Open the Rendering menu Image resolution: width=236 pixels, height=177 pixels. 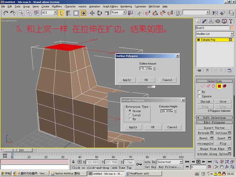tap(126, 6)
